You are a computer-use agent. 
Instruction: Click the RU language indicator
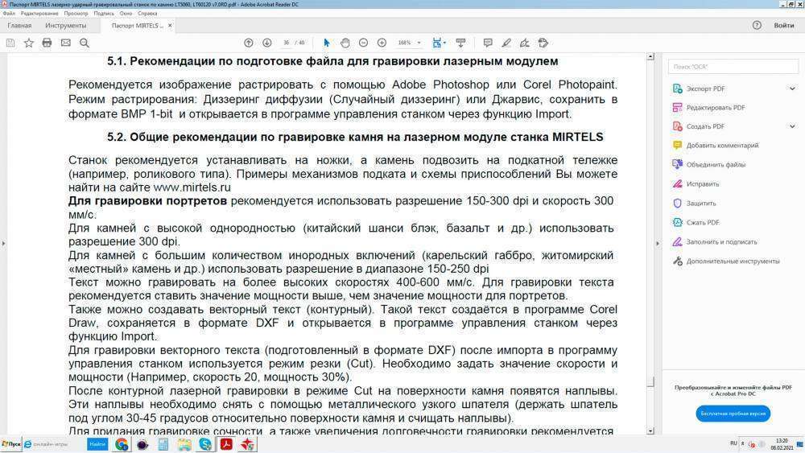tap(733, 443)
